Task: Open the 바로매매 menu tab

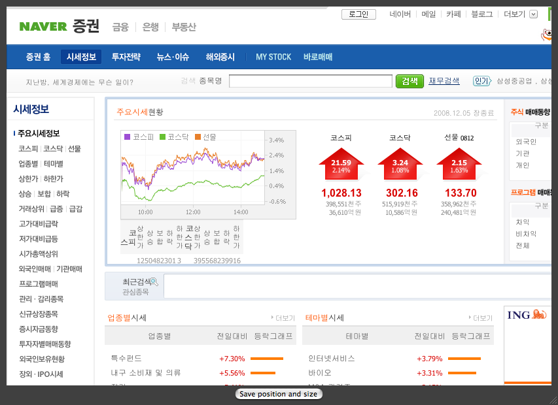Action: tap(318, 57)
